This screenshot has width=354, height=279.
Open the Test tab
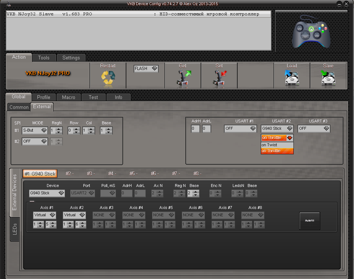93,97
